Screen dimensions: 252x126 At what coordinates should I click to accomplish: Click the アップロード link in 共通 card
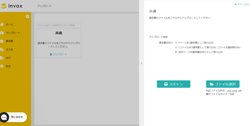point(58,54)
